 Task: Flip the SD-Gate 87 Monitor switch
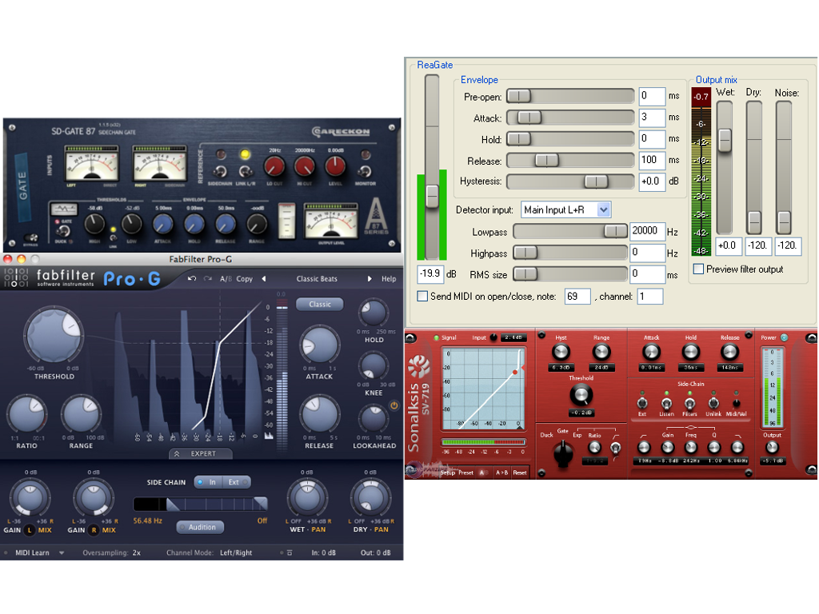[365, 171]
